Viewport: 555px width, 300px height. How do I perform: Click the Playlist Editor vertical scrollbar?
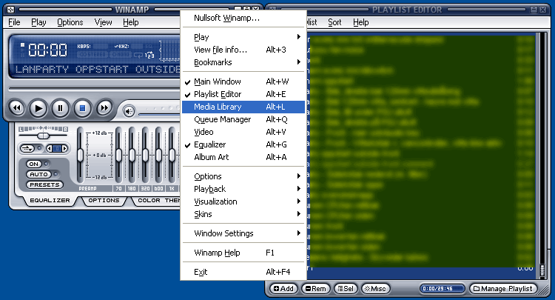point(542,154)
